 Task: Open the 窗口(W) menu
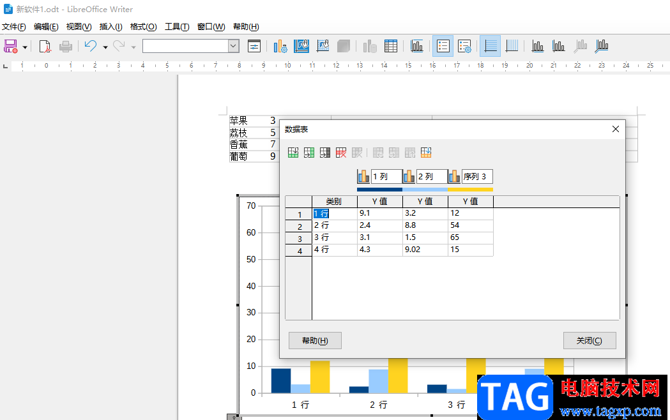211,27
